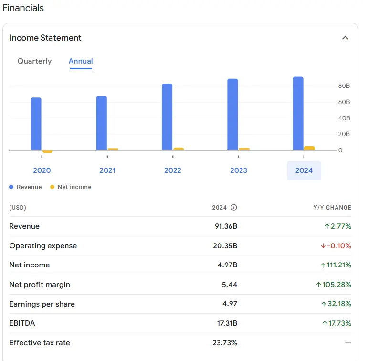Click the green up arrow beside 2.77%

tap(327, 226)
